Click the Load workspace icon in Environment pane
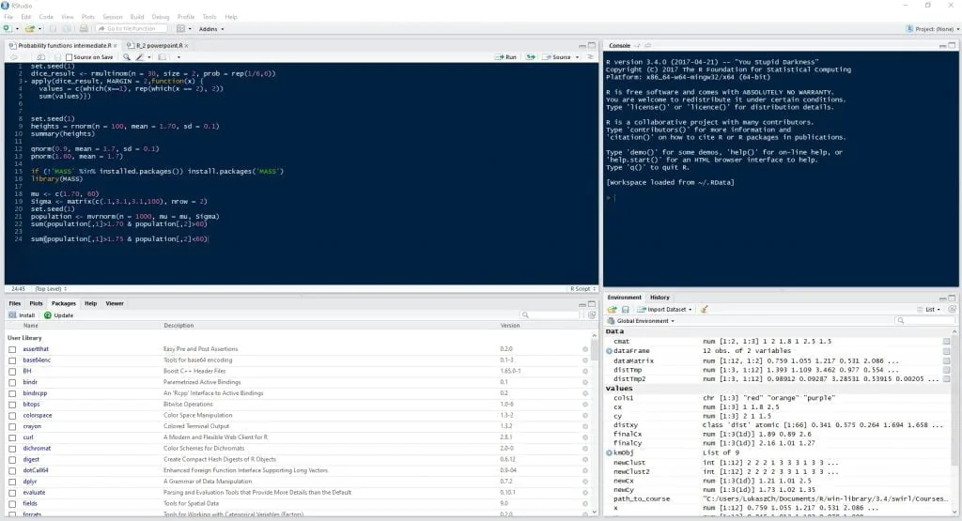The height and width of the screenshot is (521, 962). (x=613, y=310)
